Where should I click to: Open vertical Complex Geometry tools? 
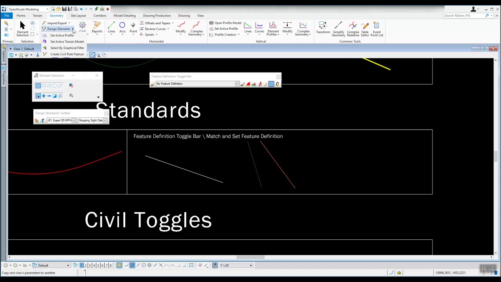pos(303,29)
